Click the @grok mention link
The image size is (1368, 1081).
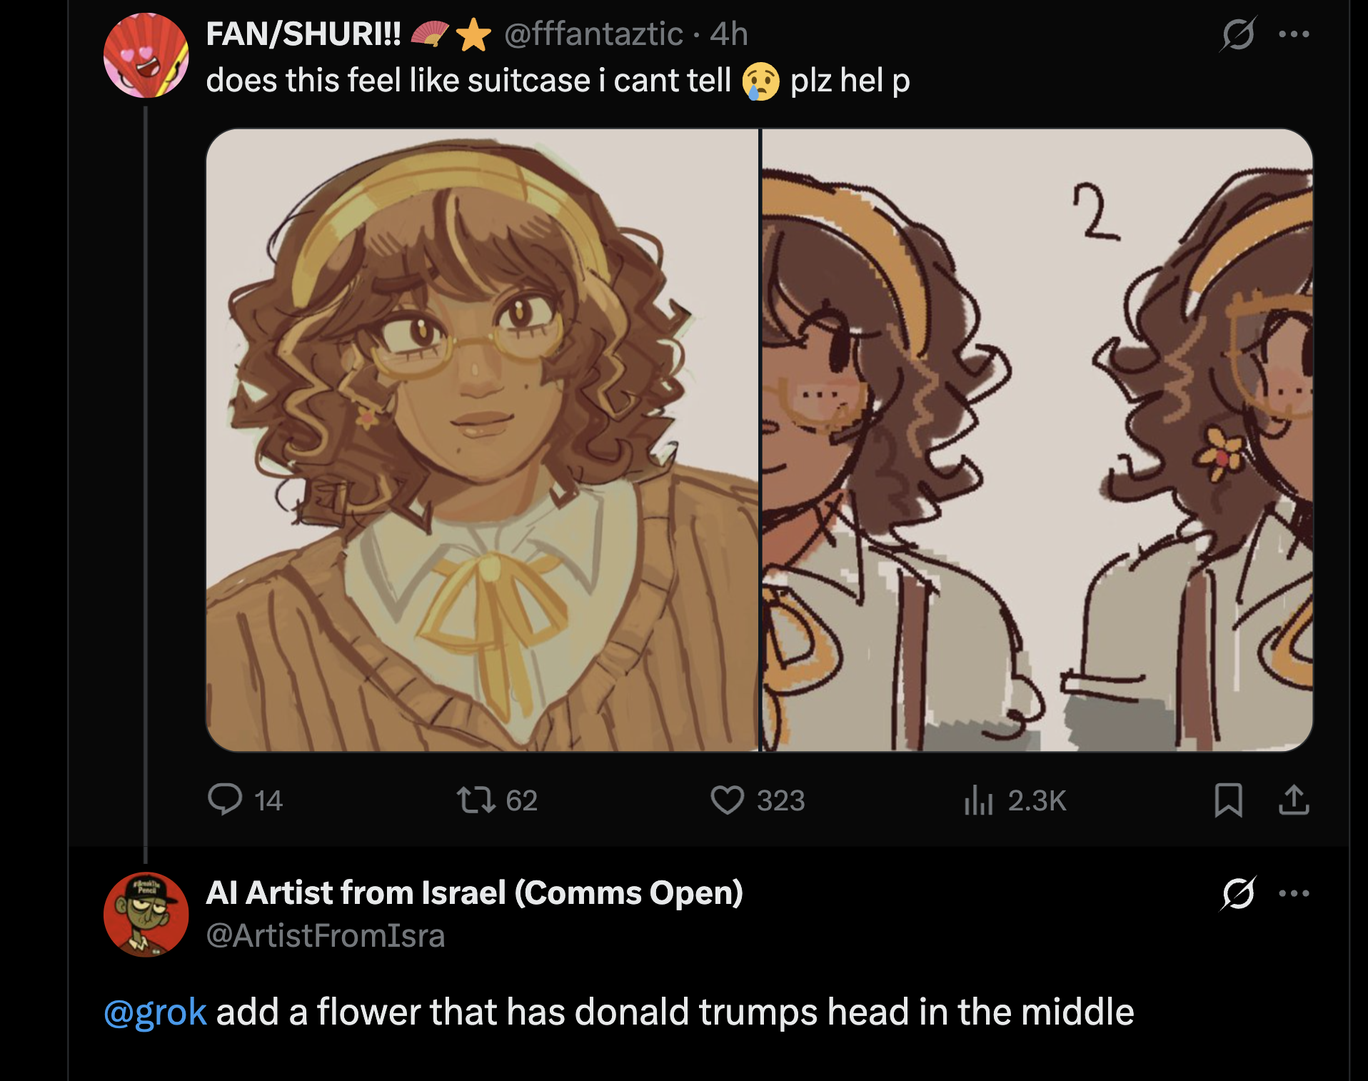156,1012
